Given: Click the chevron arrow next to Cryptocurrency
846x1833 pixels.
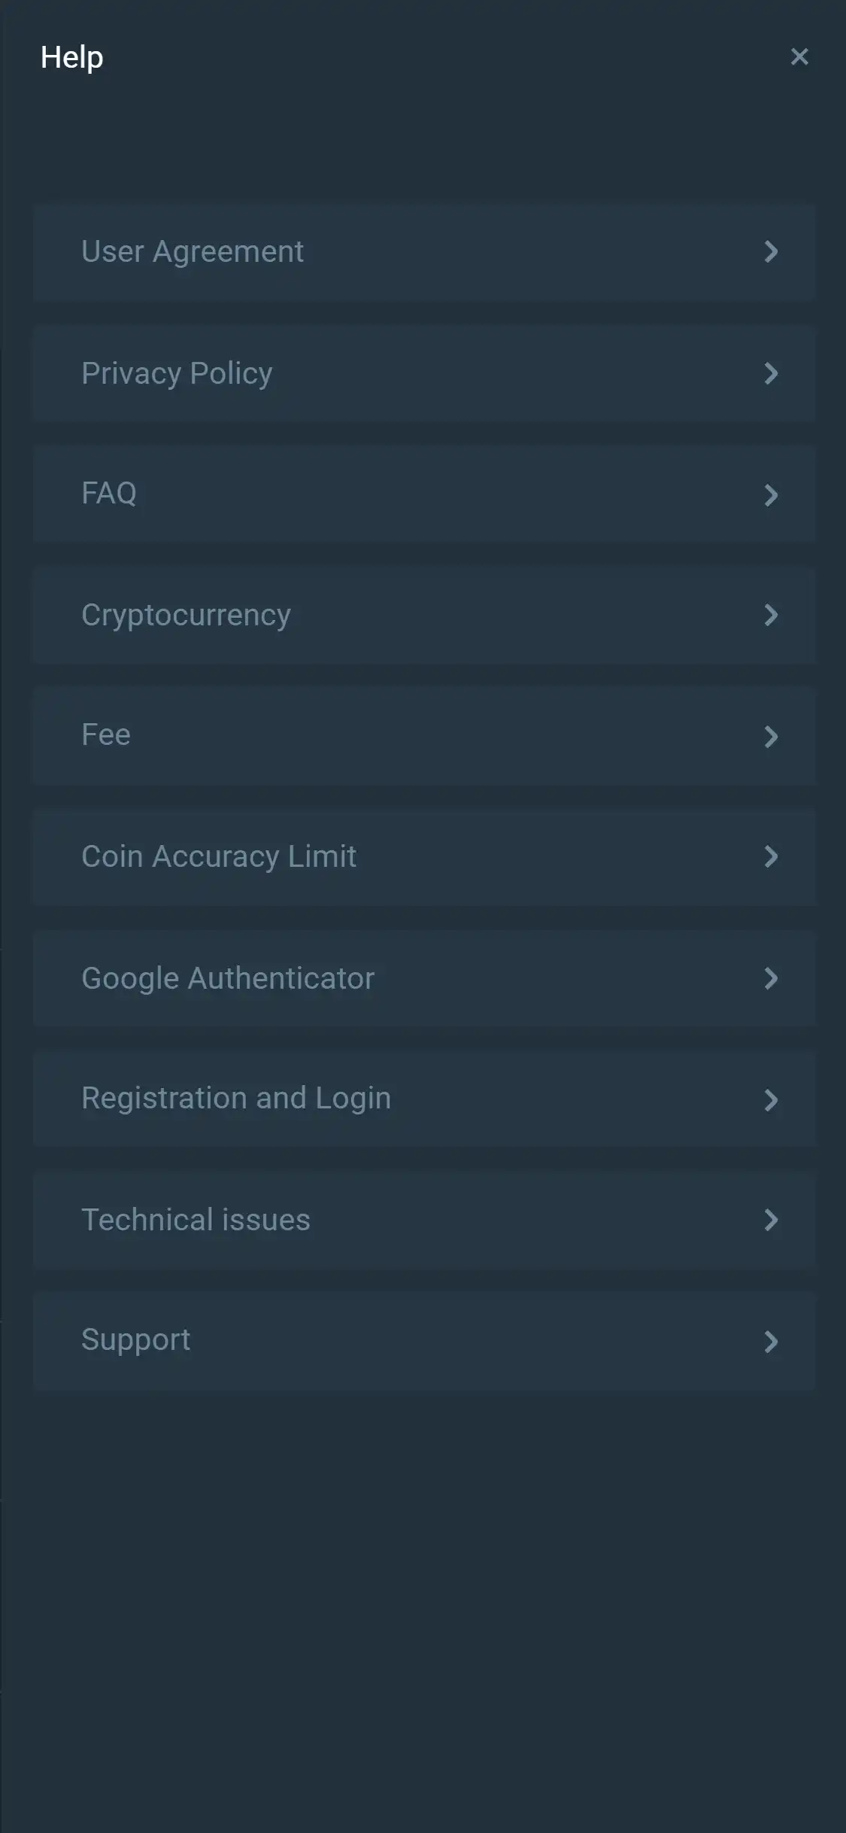Looking at the screenshot, I should 771,616.
